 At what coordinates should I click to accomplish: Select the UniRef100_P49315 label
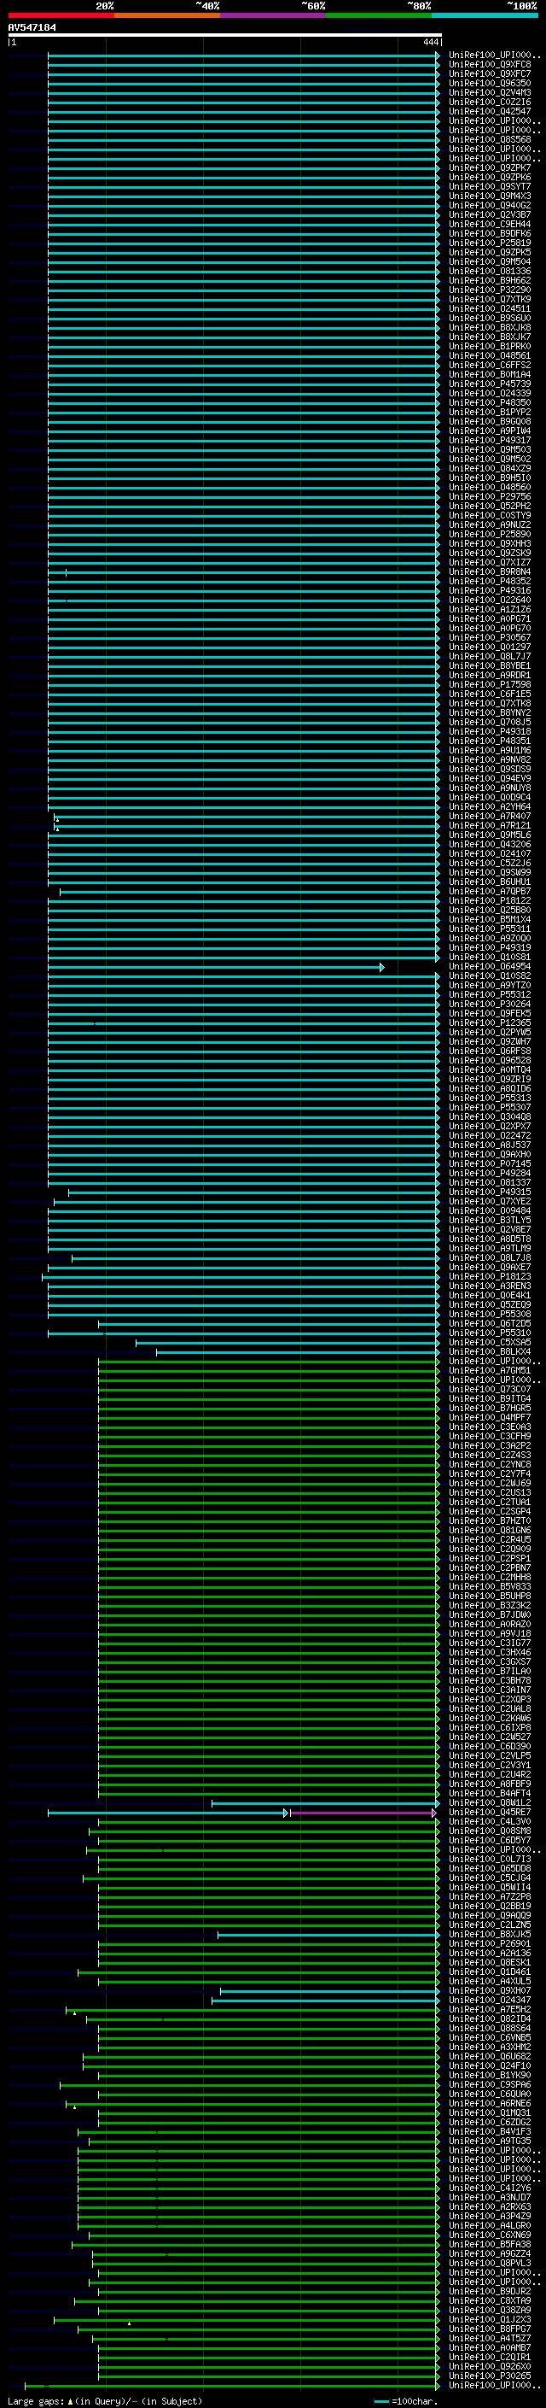[x=489, y=1192]
